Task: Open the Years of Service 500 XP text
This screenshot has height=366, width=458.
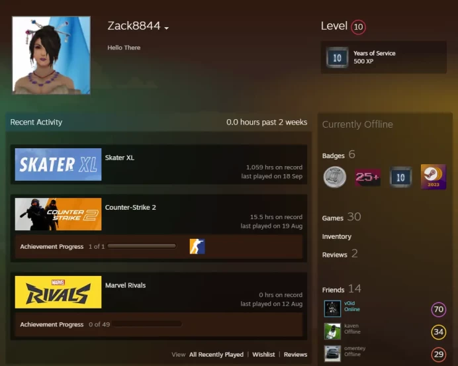Action: (374, 58)
